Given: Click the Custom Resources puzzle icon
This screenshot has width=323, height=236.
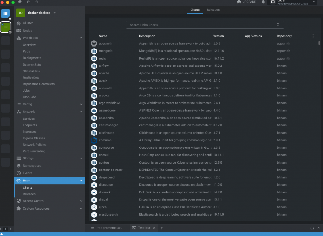Looking at the screenshot, I should [x=19, y=208].
